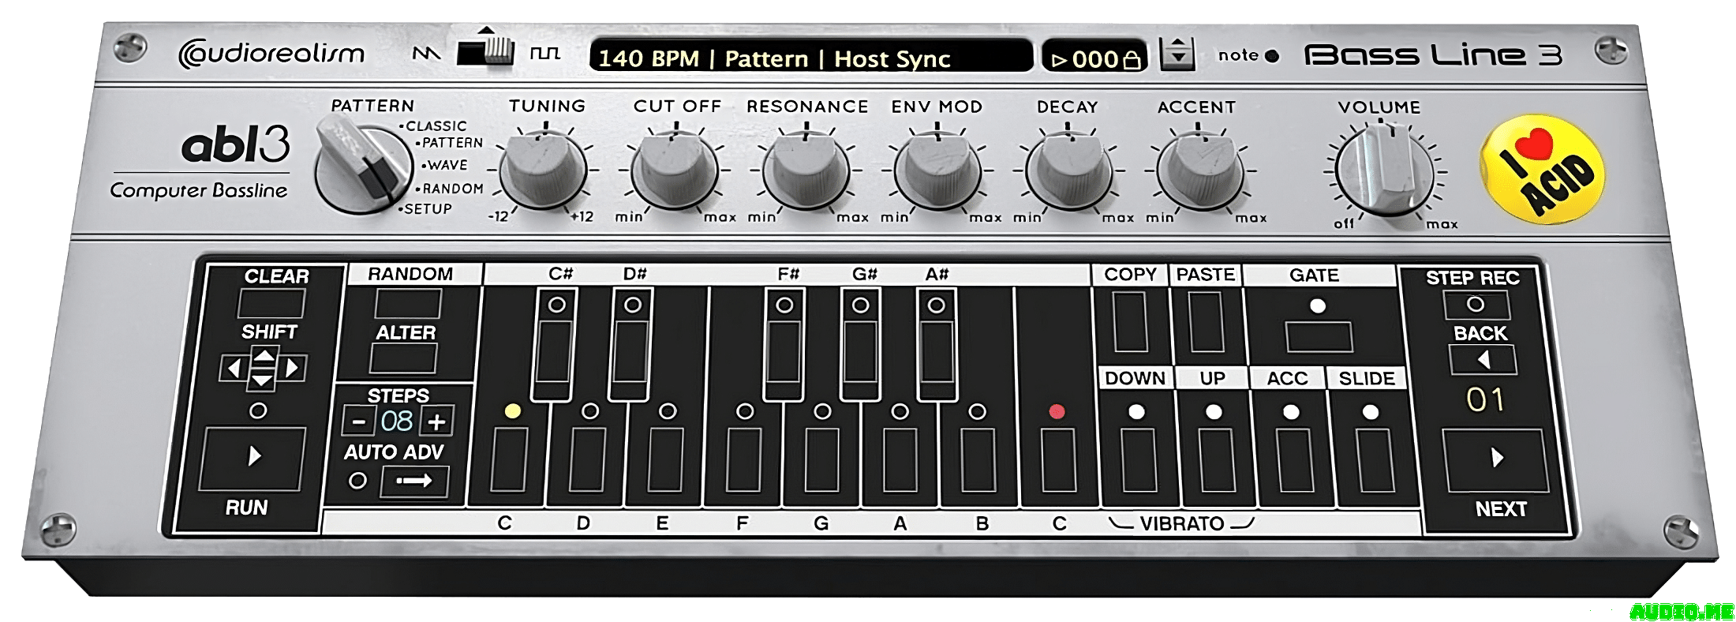Toggle the SLIDE button
The height and width of the screenshot is (622, 1736).
click(x=1375, y=460)
